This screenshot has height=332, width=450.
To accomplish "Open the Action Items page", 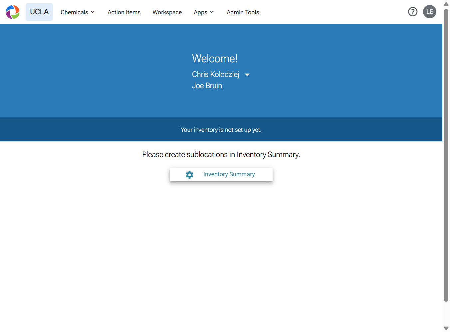I will click(124, 12).
